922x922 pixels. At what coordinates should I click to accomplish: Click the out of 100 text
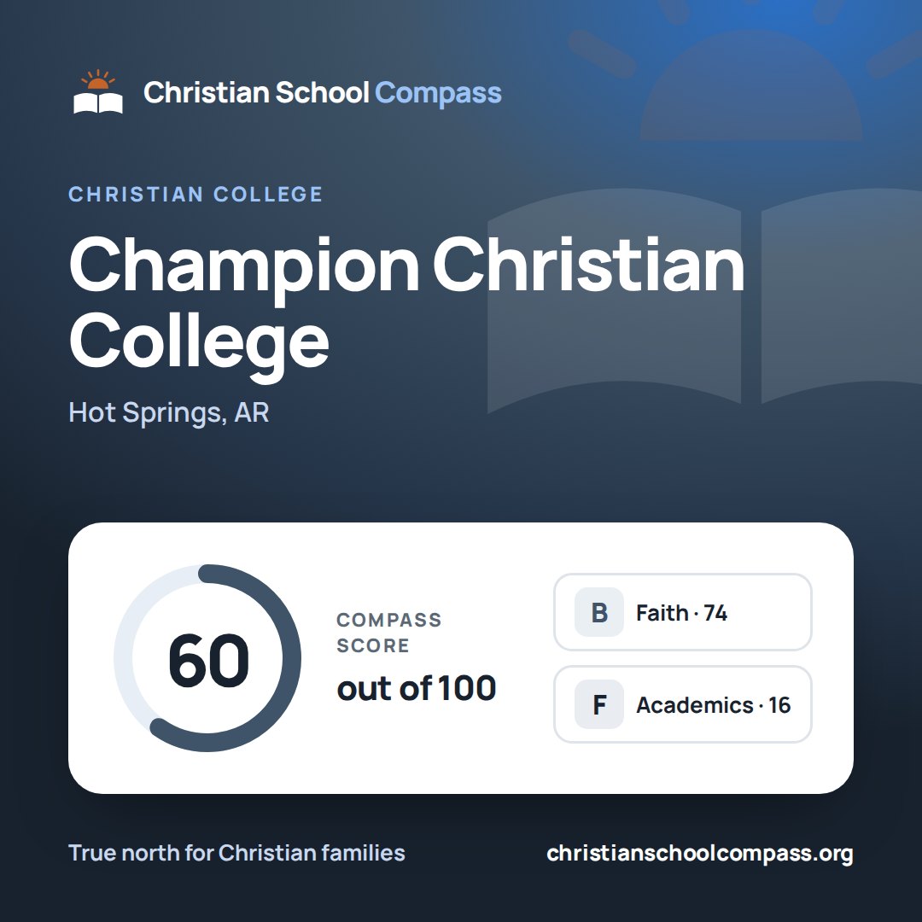pos(417,688)
